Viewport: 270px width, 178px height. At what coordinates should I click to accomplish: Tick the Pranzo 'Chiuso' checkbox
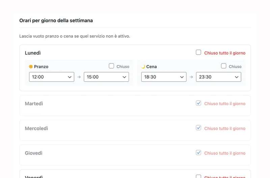111,66
